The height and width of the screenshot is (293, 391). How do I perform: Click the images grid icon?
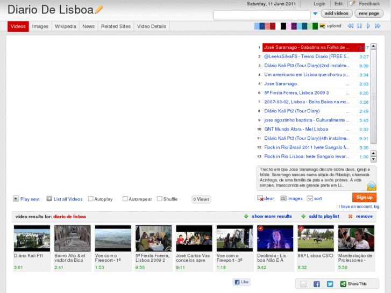283,198
